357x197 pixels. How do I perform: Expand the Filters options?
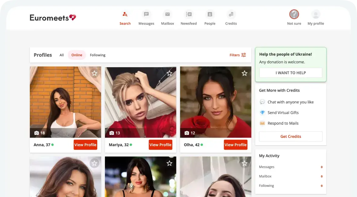(x=238, y=55)
